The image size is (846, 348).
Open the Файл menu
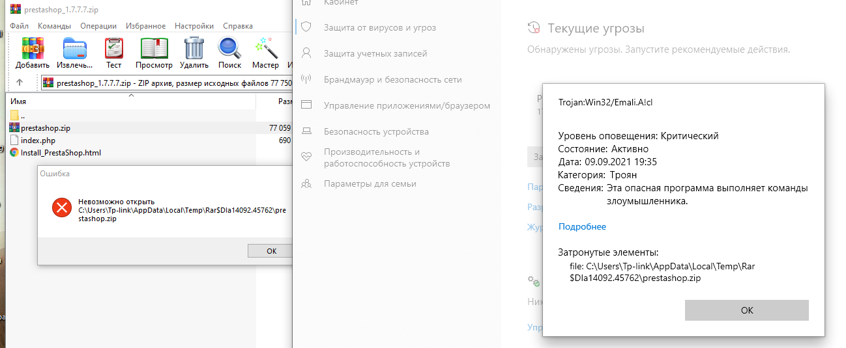click(x=19, y=26)
